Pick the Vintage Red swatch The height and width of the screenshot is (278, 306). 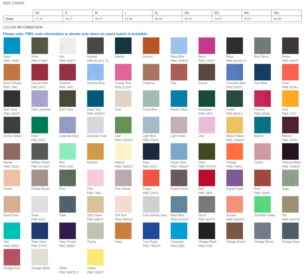point(12,257)
